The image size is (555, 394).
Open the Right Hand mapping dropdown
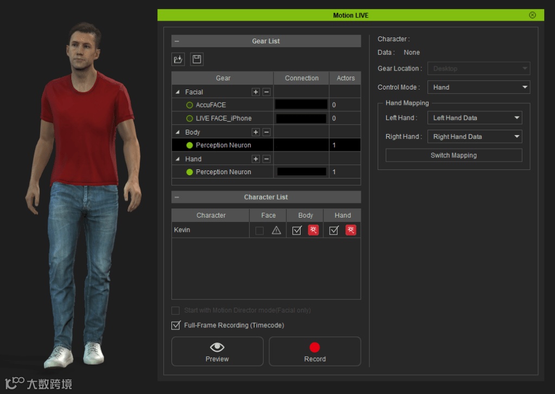(x=474, y=137)
